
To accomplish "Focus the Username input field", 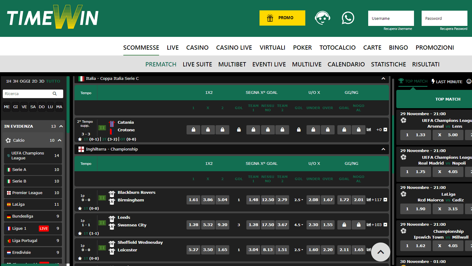I will click(391, 18).
